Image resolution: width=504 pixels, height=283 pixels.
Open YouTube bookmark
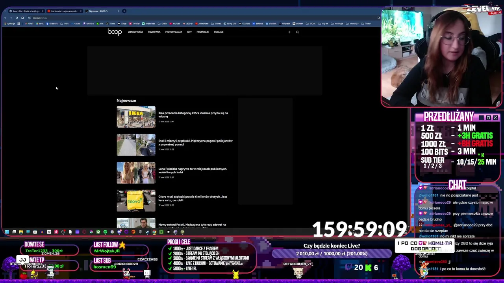point(174,24)
